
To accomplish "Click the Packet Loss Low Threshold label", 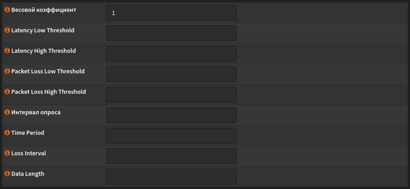I will click(48, 71).
